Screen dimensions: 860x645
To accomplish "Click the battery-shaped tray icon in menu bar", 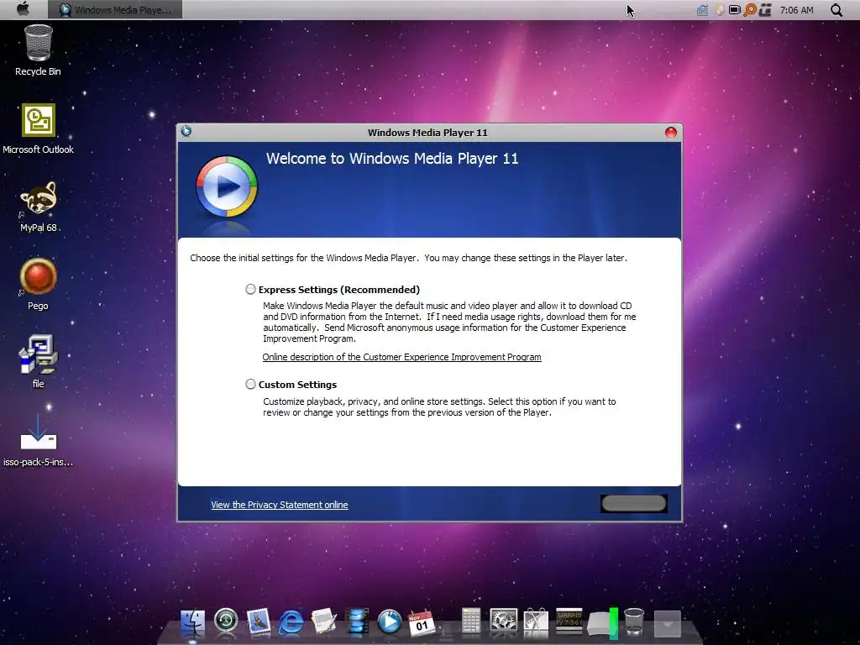I will click(734, 10).
